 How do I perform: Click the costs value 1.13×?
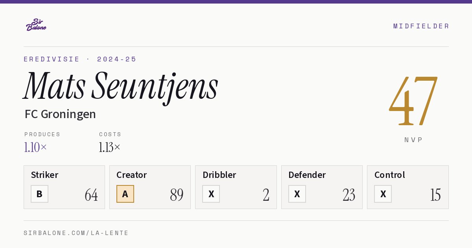point(110,147)
